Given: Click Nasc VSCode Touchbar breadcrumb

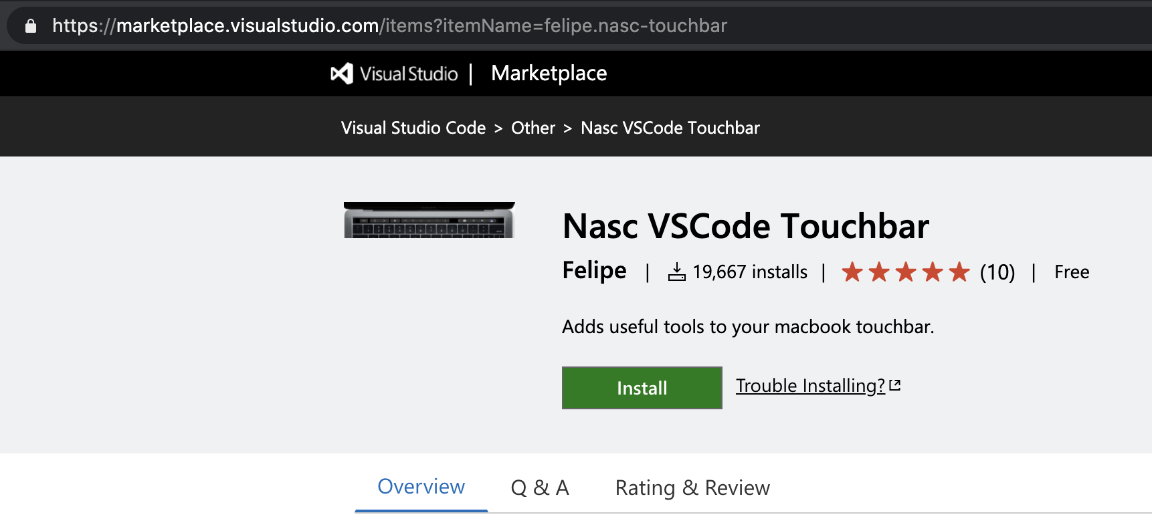Looking at the screenshot, I should click(x=670, y=128).
